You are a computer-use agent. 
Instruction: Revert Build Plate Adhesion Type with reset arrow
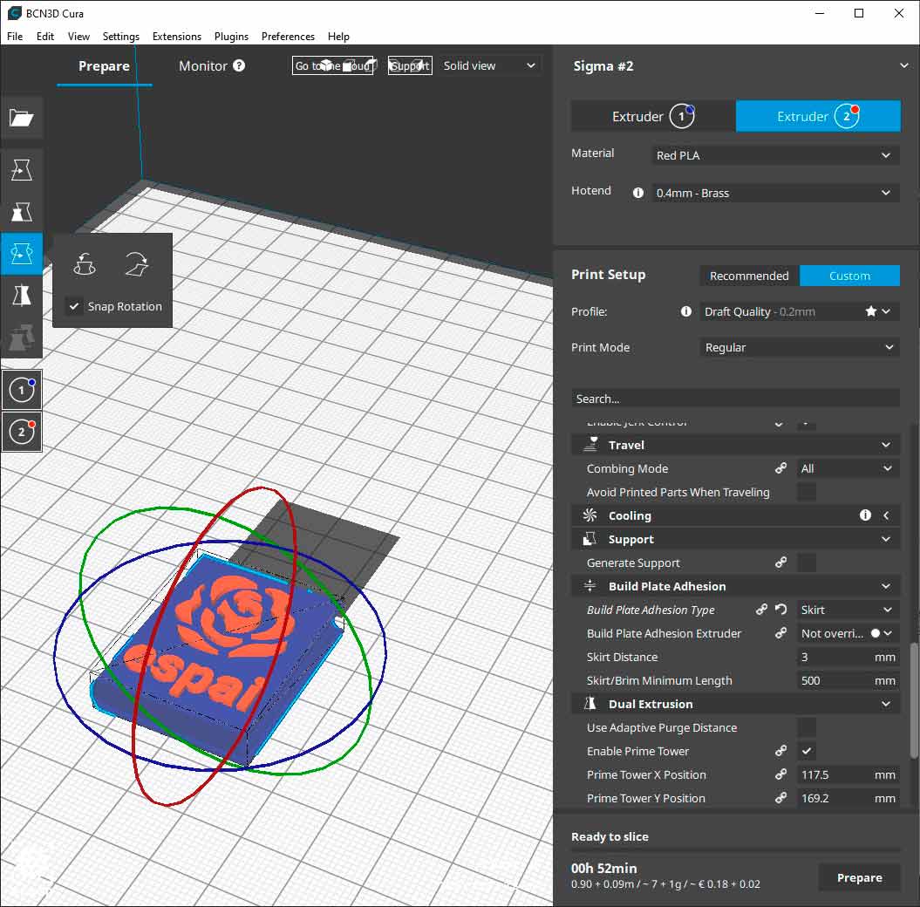(x=781, y=610)
